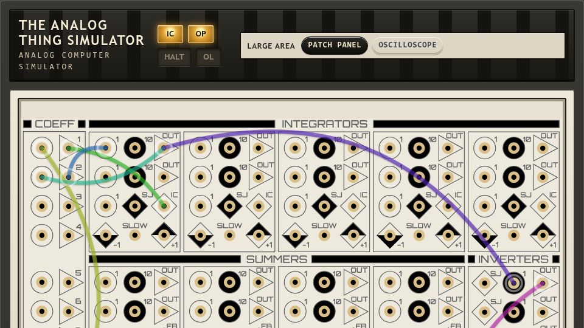584x328 pixels.
Task: Click fourth integrator's SJ diamond jack
Action: (x=419, y=206)
